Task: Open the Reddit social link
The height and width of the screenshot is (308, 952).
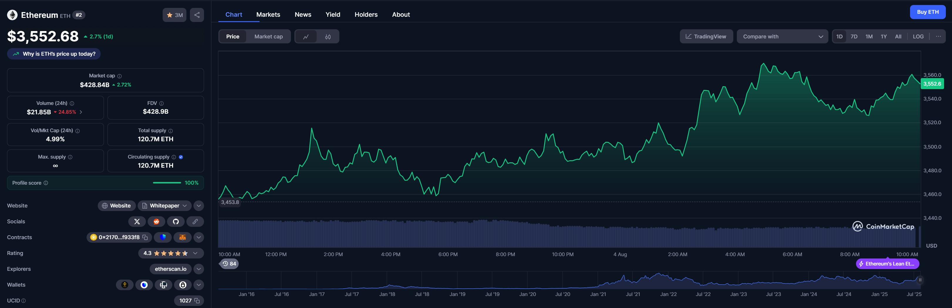Action: point(156,221)
